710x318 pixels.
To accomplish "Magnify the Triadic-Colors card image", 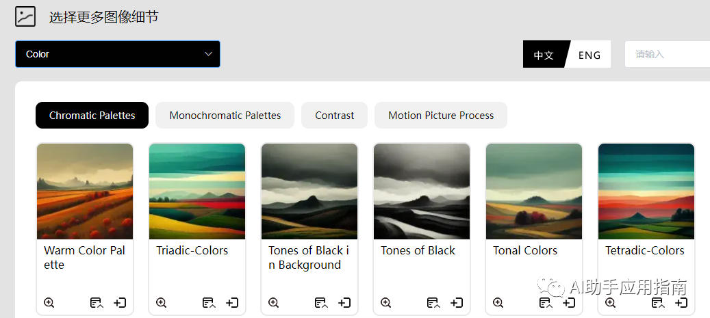I will (x=161, y=303).
